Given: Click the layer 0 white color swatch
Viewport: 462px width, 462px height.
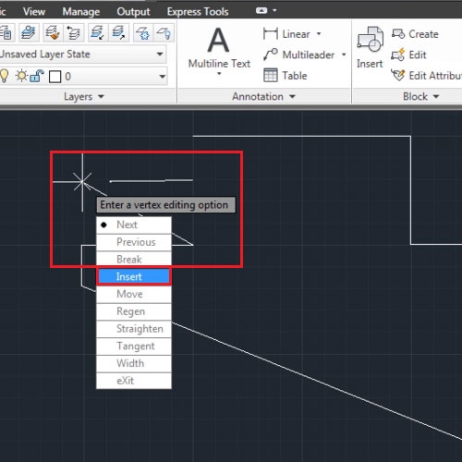Looking at the screenshot, I should click(x=55, y=77).
